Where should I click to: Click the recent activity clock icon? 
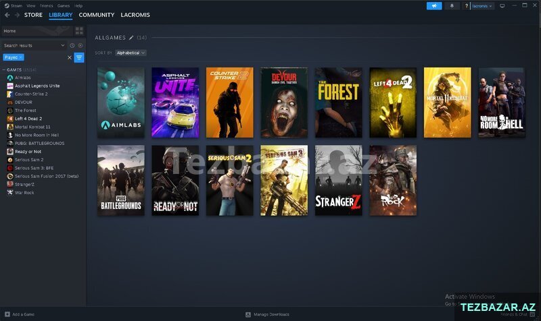(x=72, y=45)
